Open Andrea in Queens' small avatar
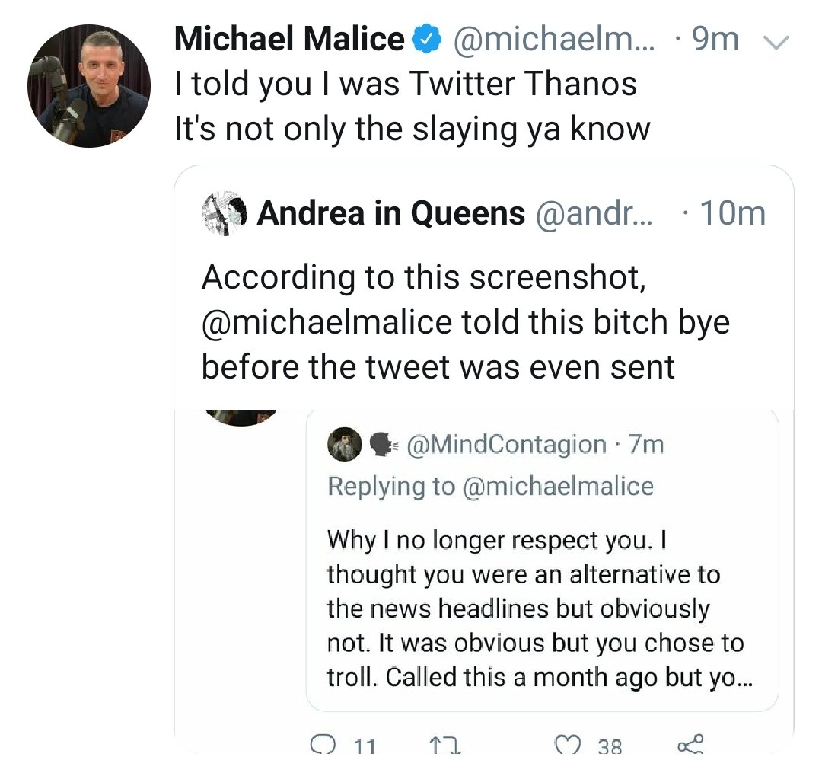 (x=225, y=213)
